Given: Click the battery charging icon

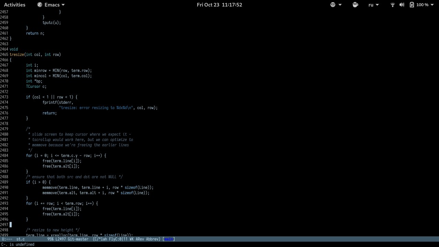Looking at the screenshot, I should (412, 5).
